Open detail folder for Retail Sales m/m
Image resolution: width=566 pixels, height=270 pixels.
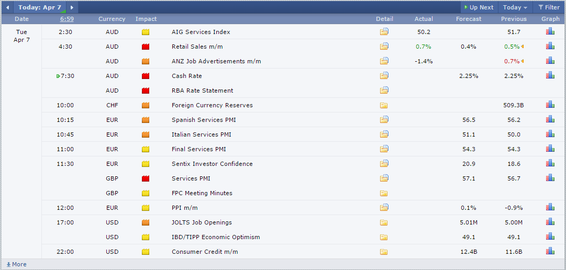(384, 47)
